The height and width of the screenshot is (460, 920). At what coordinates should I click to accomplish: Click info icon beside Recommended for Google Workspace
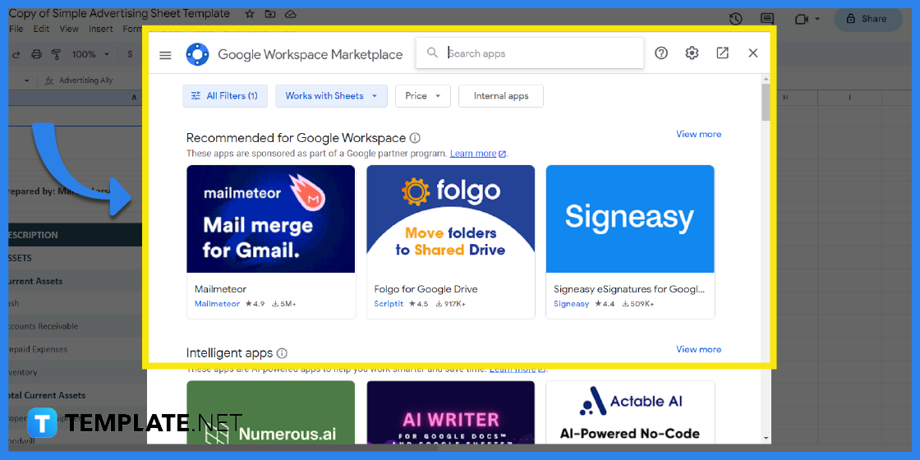pyautogui.click(x=415, y=138)
